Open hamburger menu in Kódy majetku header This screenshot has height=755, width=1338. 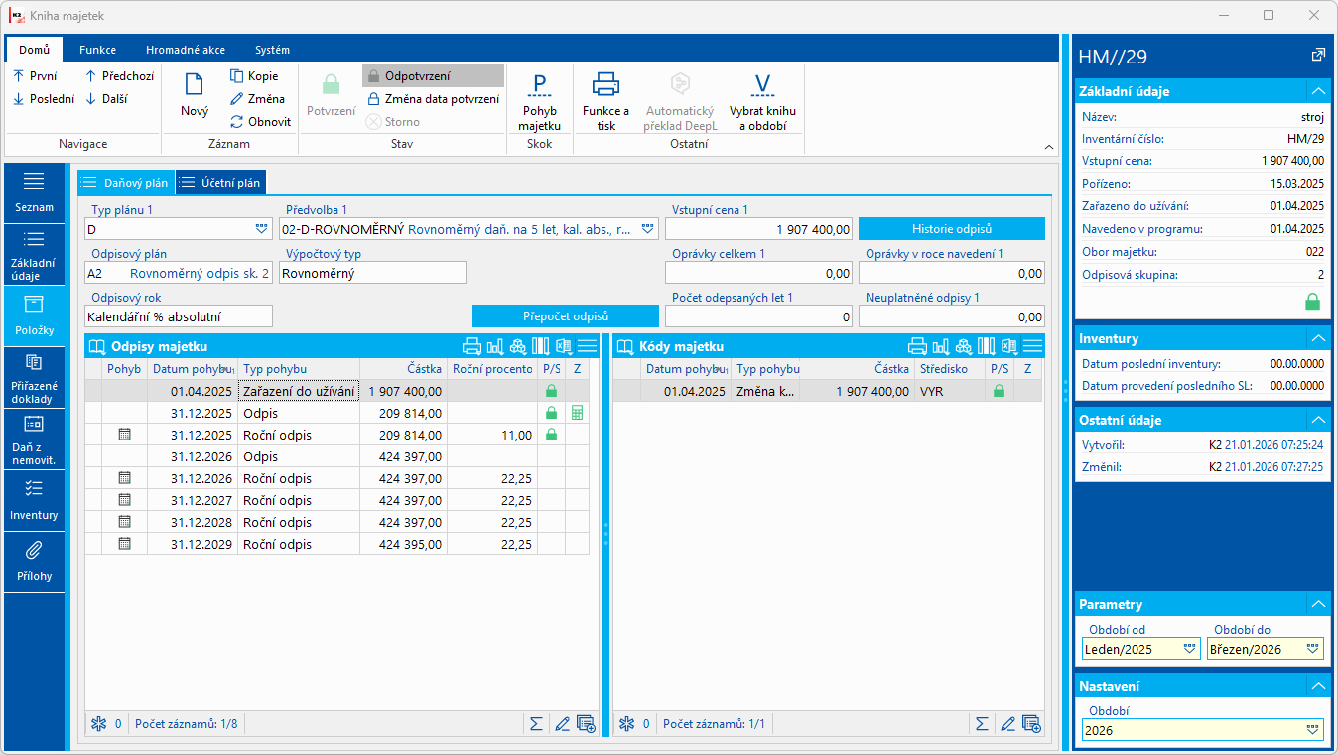pos(1032,346)
